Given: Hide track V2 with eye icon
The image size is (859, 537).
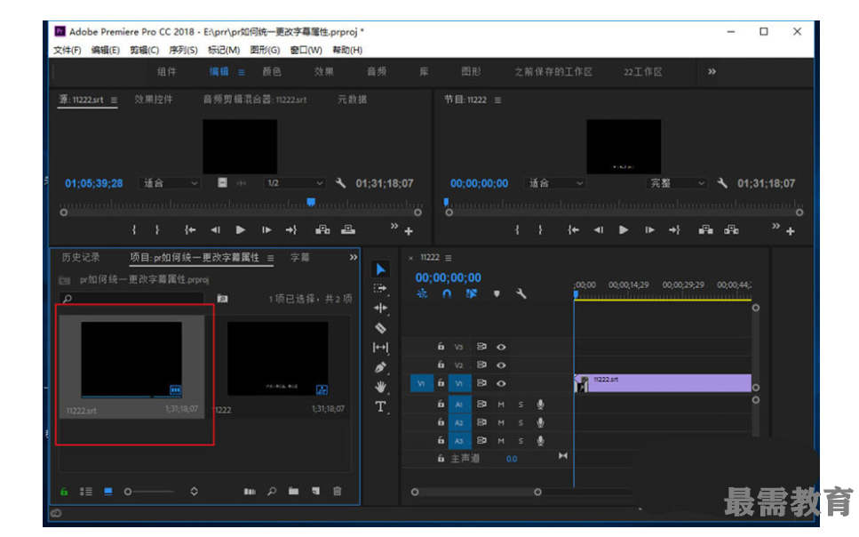Looking at the screenshot, I should coord(501,365).
